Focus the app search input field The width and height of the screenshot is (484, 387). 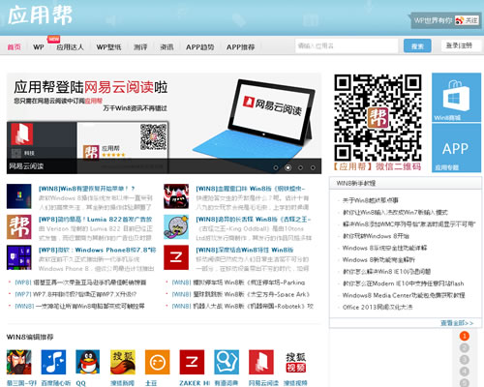(x=347, y=45)
